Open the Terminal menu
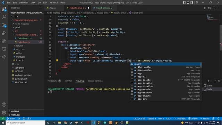This screenshot has width=222, height=125. (x=54, y=2)
